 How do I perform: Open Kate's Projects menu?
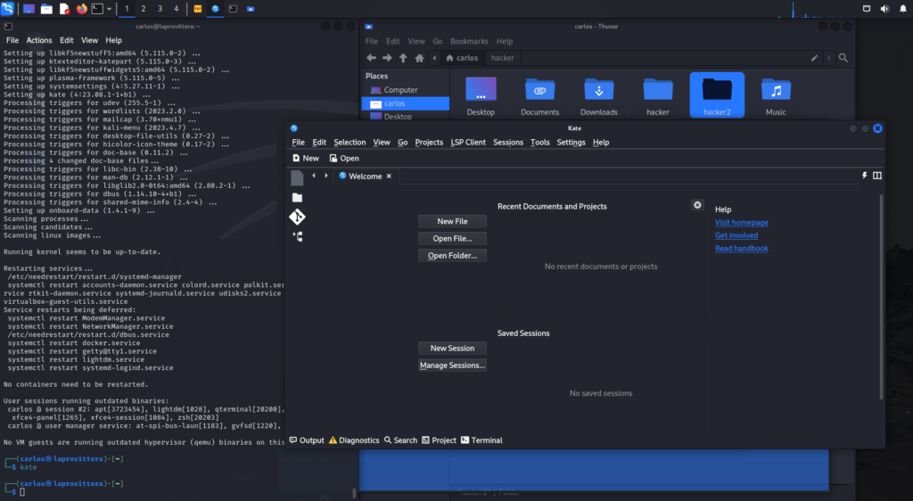429,142
